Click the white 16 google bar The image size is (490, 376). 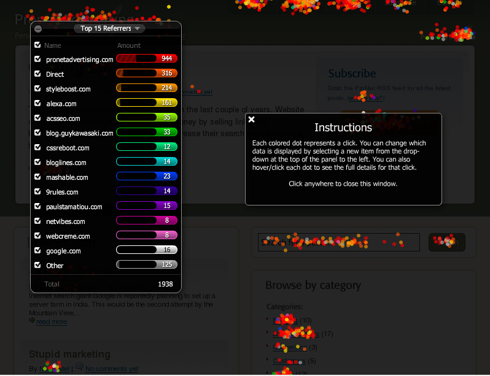[147, 250]
